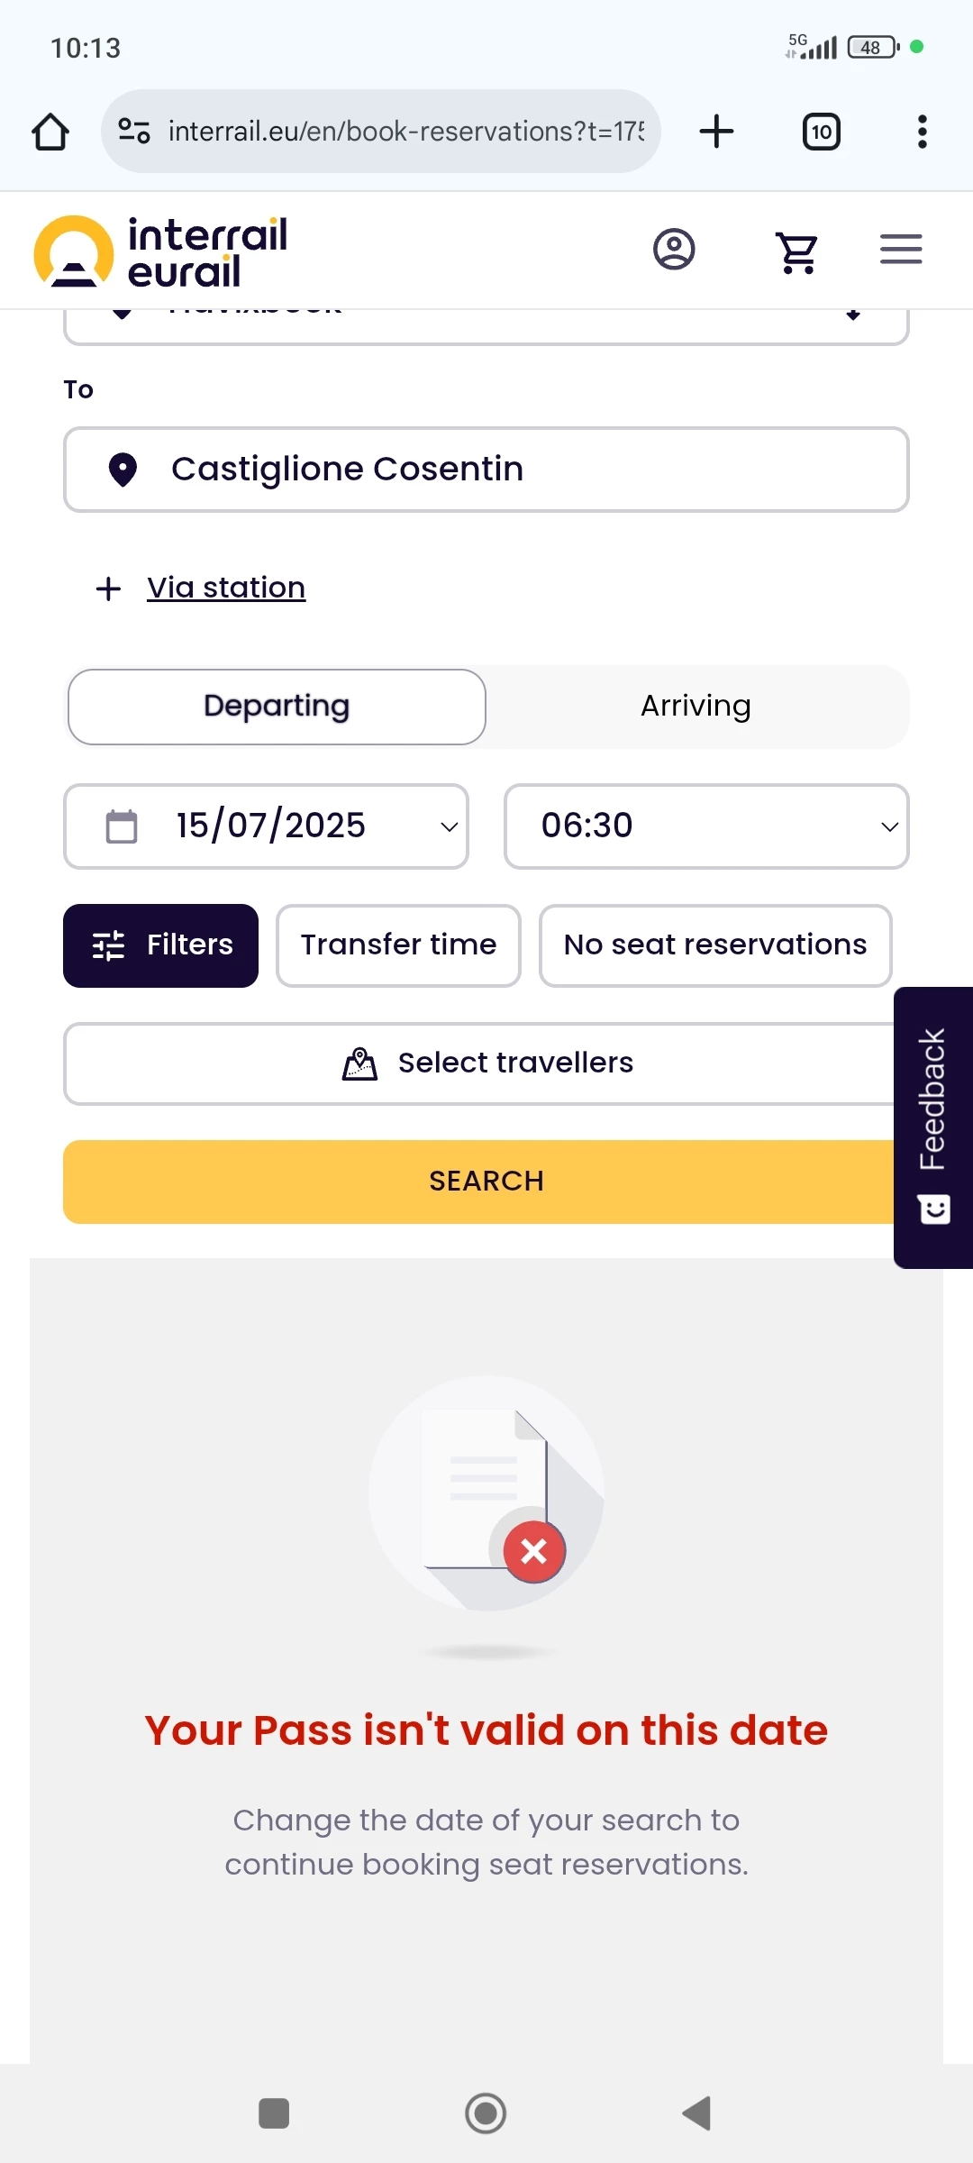The height and width of the screenshot is (2163, 973).
Task: Open the Select travellers picker
Action: tap(486, 1063)
